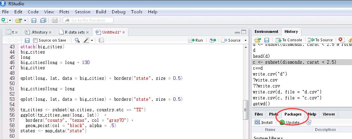Viewport: 352px width, 139px height.
Task: Minimize the source editor pane
Action: [x=237, y=33]
